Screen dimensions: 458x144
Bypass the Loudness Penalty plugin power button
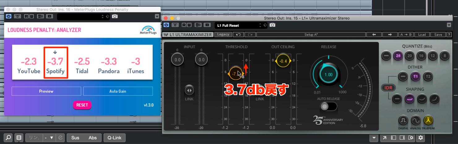(x=8, y=16)
